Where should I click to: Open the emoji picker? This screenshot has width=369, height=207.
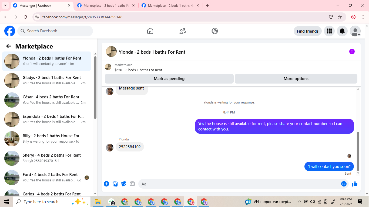pos(344,184)
